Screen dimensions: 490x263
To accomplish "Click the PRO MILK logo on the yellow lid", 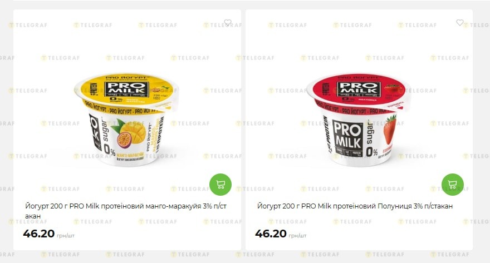I will click(x=126, y=88).
